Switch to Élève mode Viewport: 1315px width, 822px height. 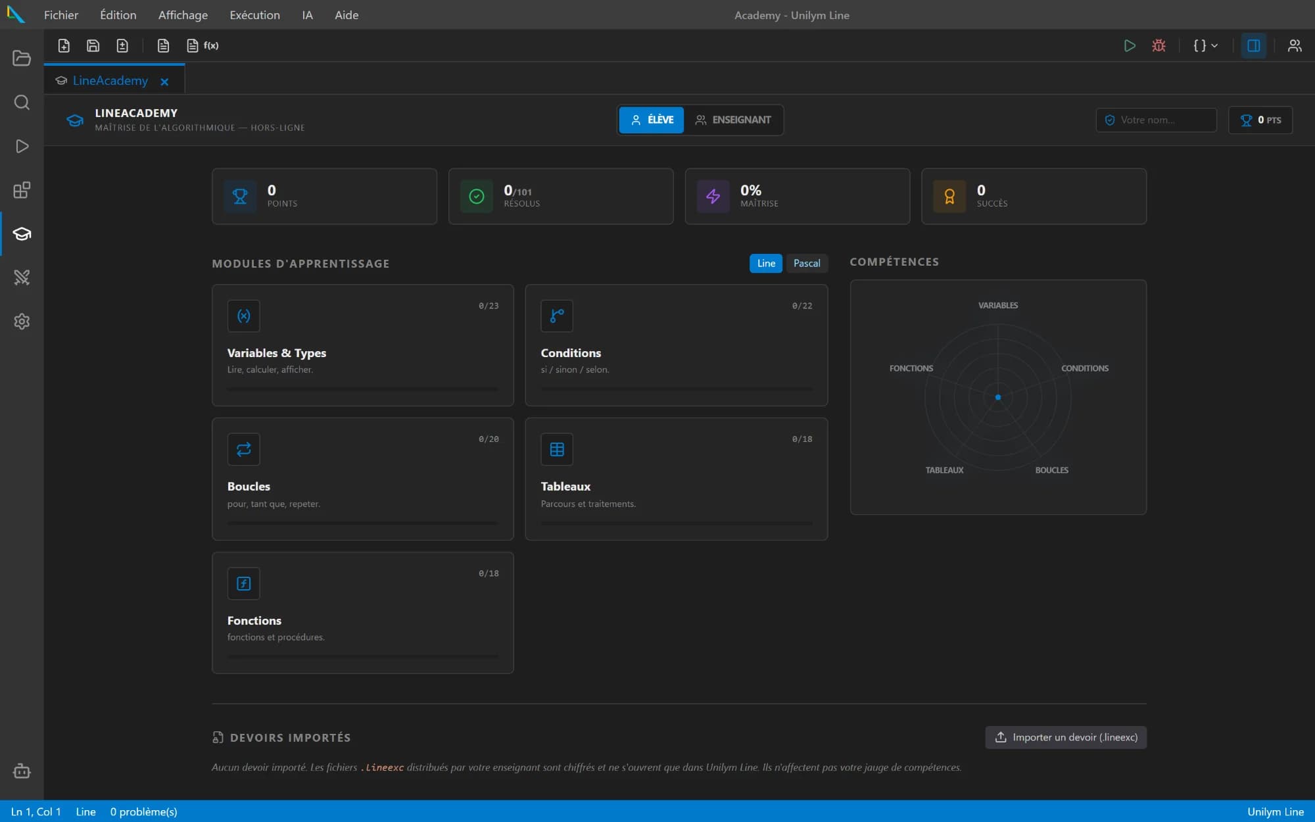point(652,120)
